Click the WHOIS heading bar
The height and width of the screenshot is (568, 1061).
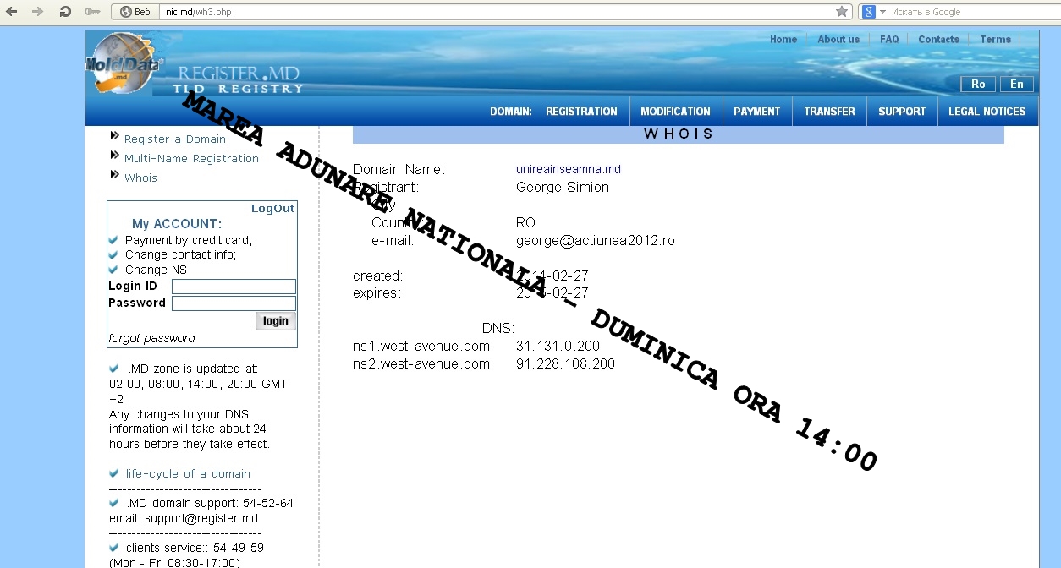[679, 134]
